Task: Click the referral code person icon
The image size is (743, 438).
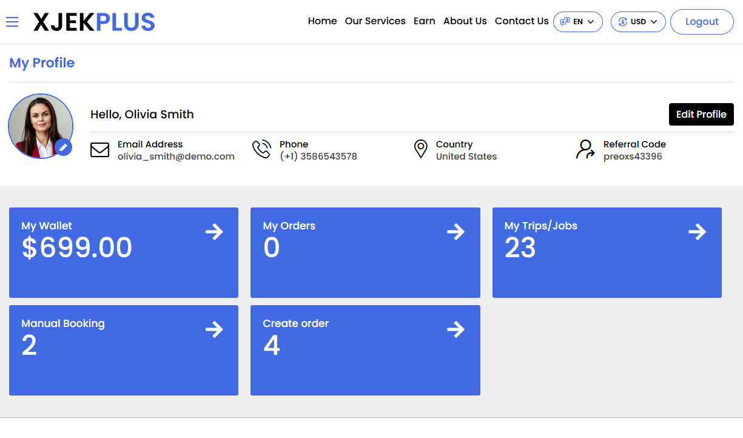Action: 585,149
